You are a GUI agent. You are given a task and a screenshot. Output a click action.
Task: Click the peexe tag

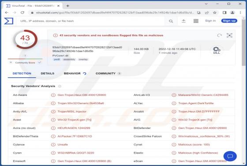[x=57, y=60]
